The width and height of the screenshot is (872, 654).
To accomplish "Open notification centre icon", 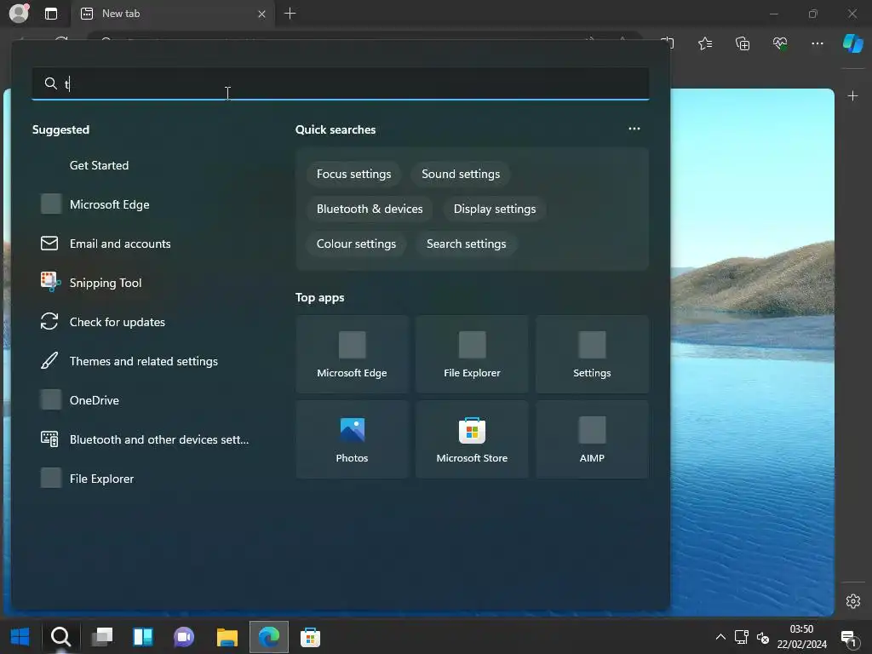I will [x=849, y=638].
